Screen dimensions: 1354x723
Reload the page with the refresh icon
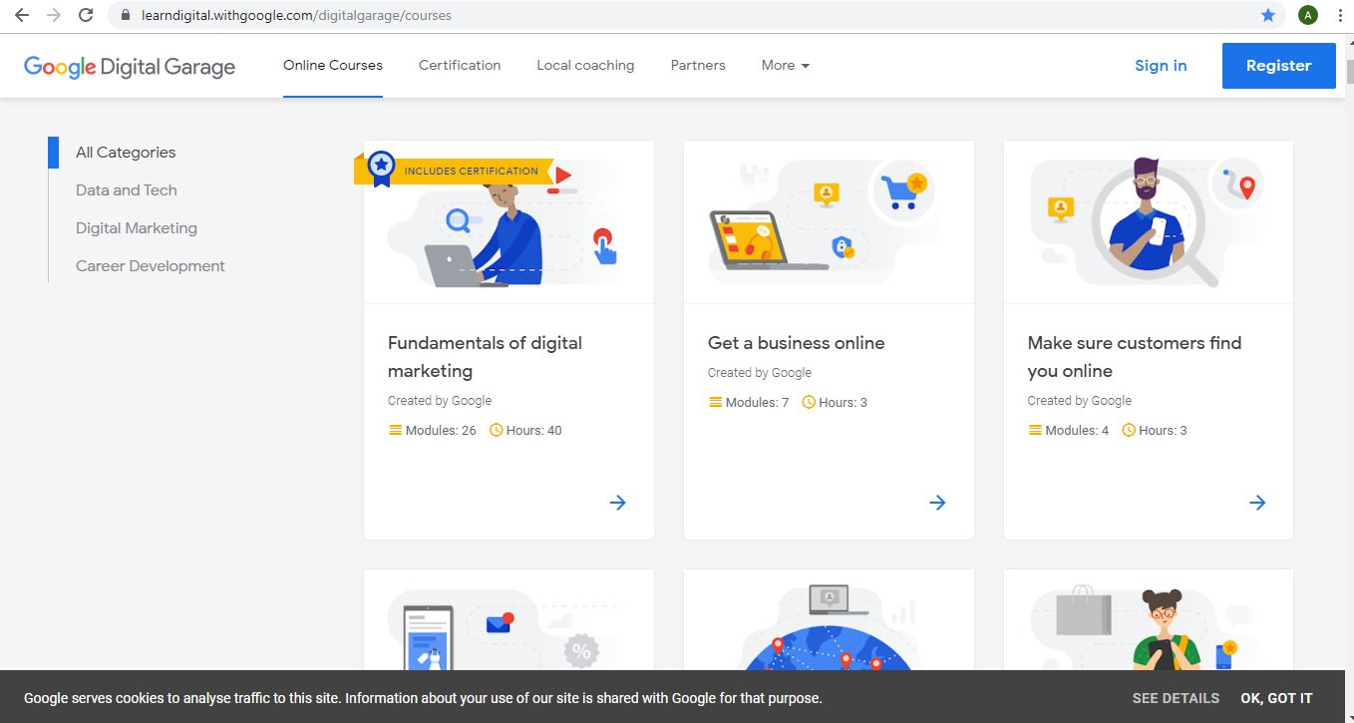[86, 15]
